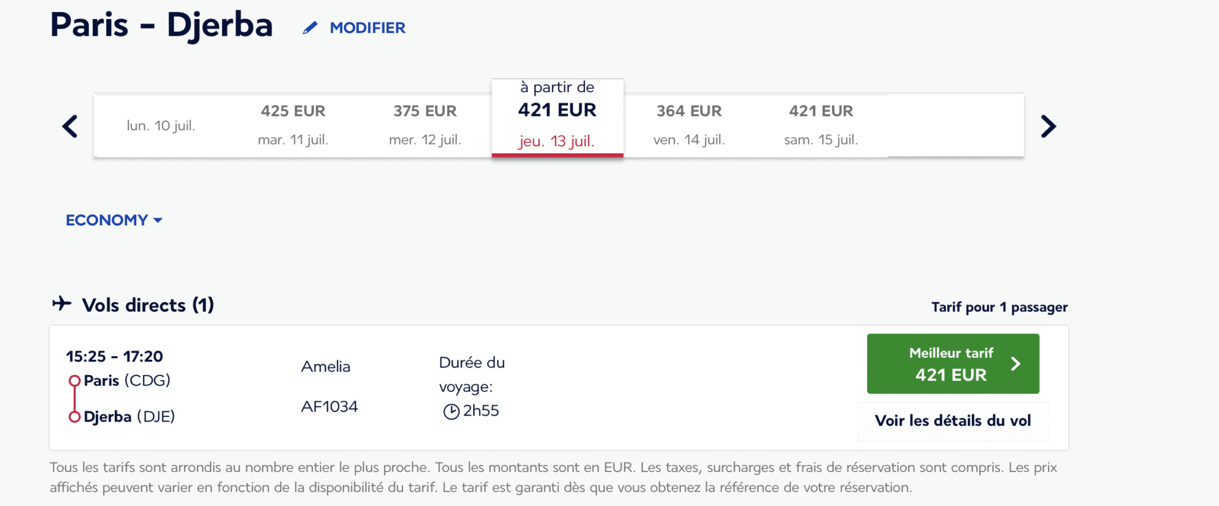Click the chevron arrow on Meilleur tarif button
Viewport: 1219px width, 506px height.
[1016, 364]
